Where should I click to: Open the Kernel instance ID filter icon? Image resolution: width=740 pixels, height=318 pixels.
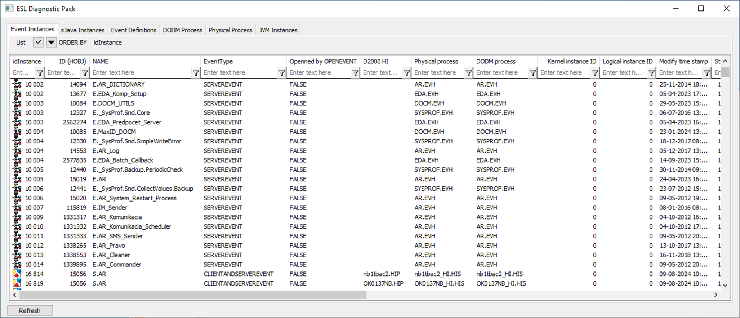[595, 73]
